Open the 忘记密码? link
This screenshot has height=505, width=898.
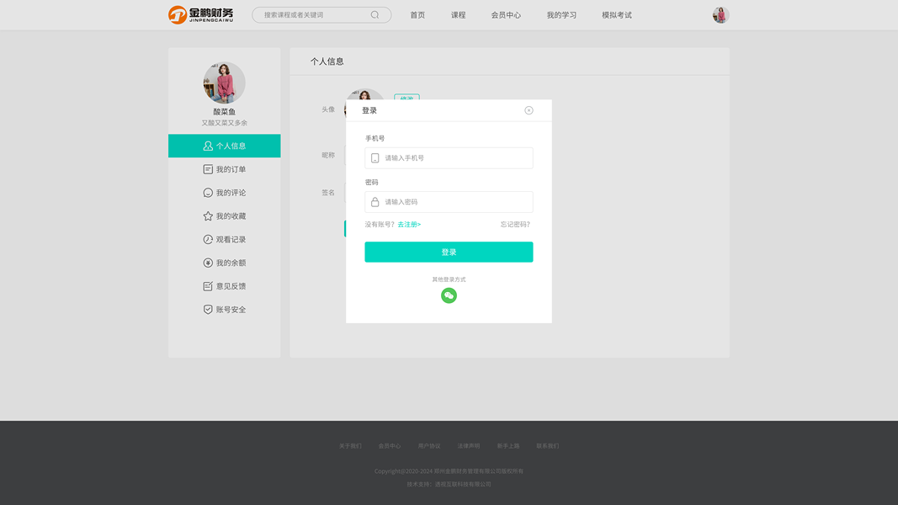click(x=515, y=225)
